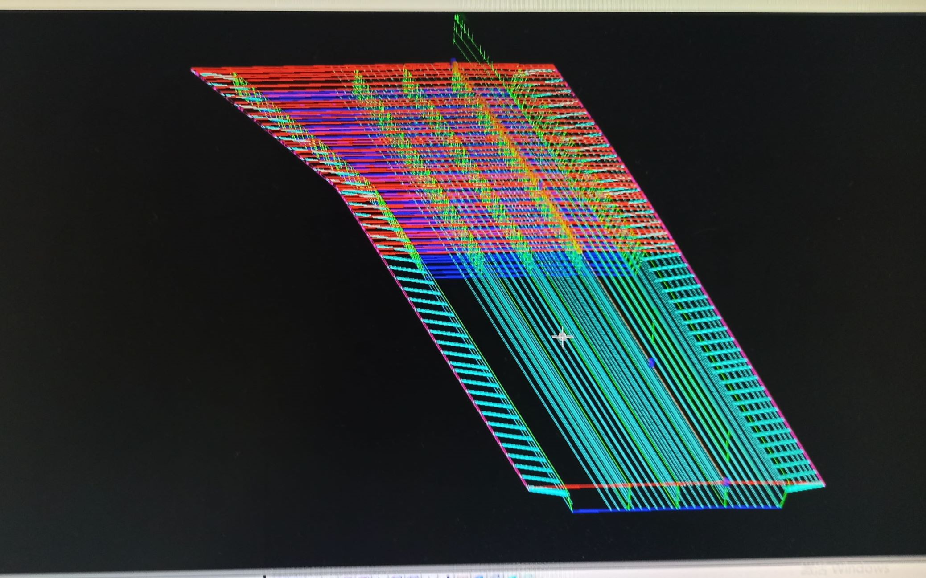Click the top-right corner of red mesh

coord(554,65)
